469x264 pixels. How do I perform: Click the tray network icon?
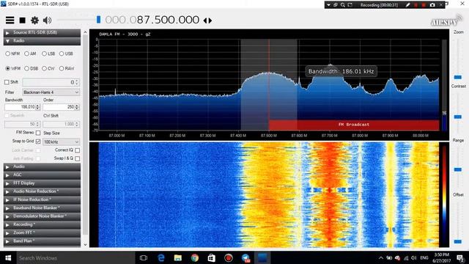tap(406, 257)
